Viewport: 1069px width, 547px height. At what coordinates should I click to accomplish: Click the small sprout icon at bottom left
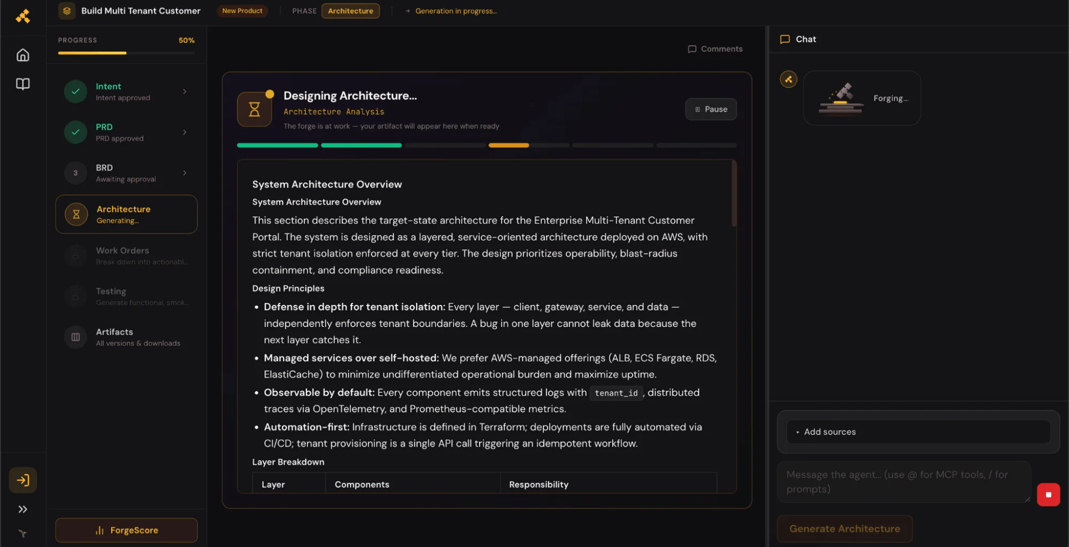(22, 533)
